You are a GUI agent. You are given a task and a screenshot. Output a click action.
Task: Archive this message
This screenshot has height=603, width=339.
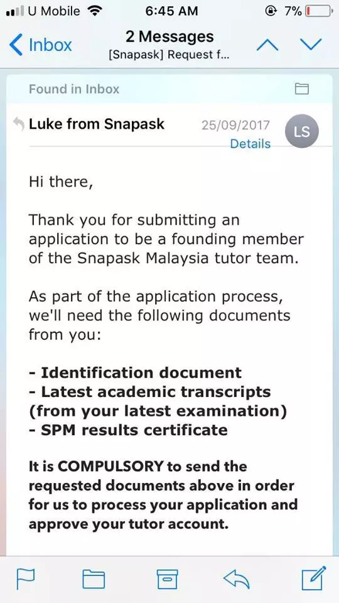(x=167, y=579)
